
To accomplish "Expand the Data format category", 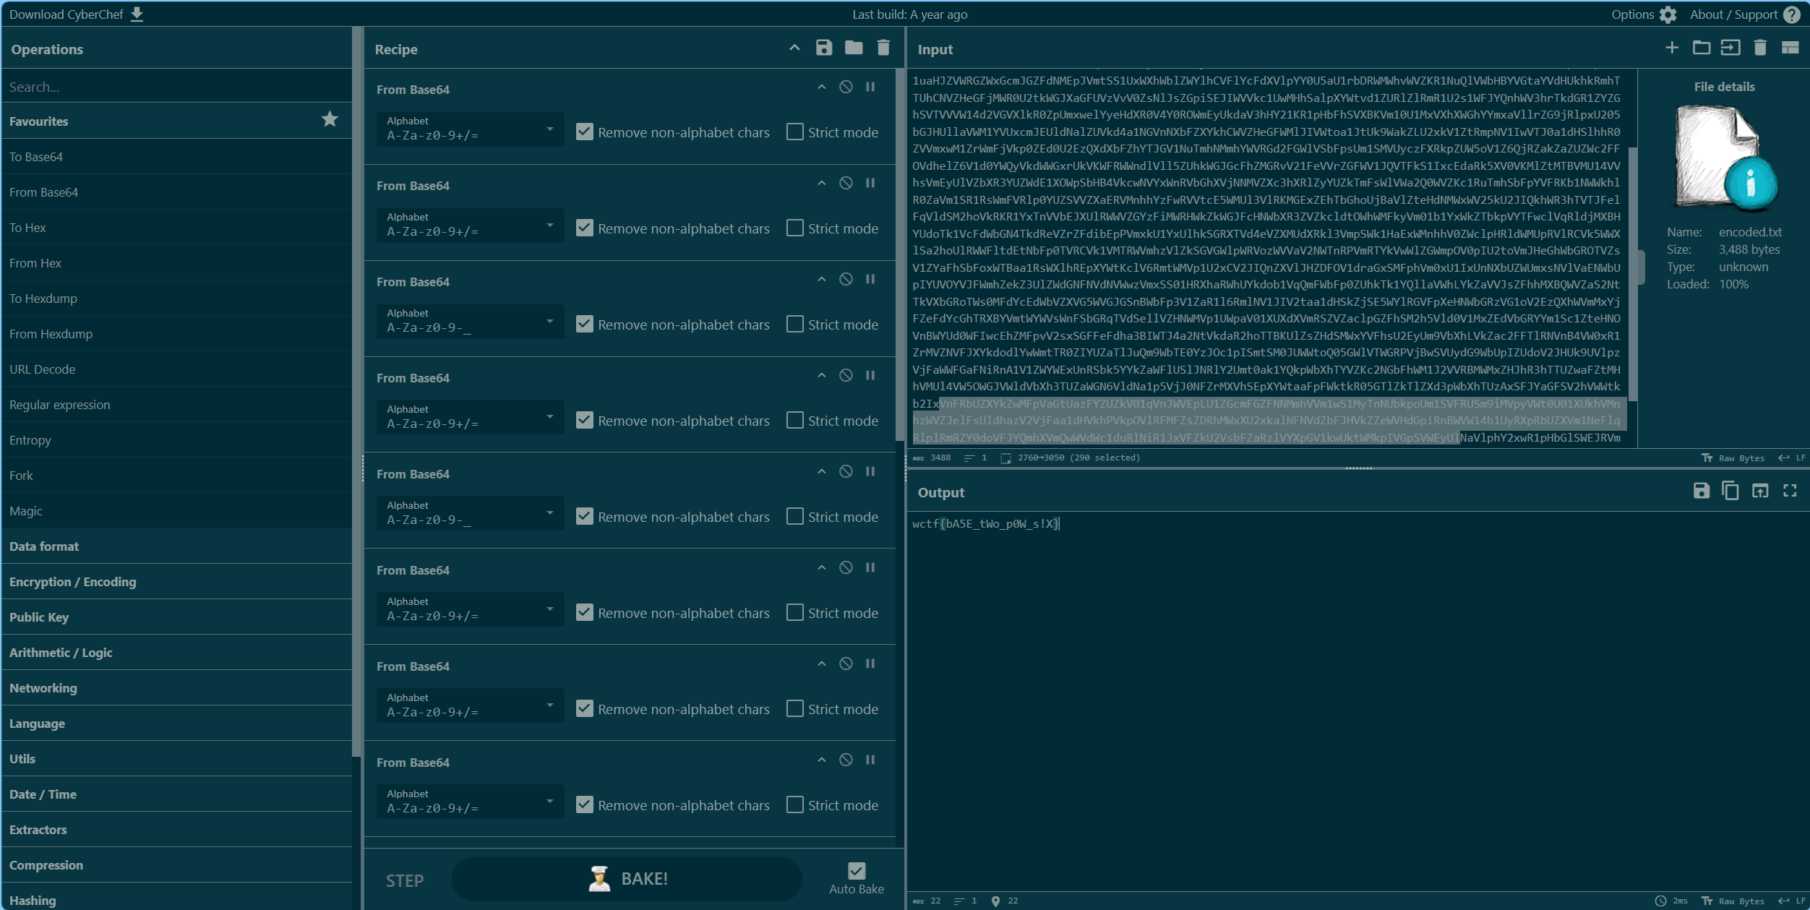I will tap(176, 546).
